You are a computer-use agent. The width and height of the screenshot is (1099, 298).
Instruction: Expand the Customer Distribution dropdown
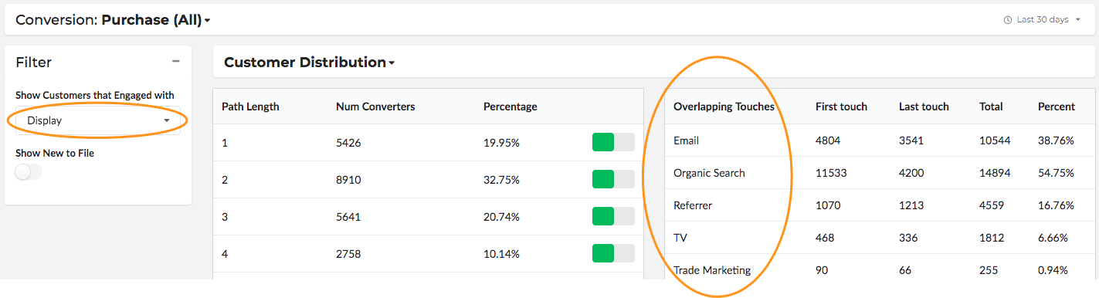click(x=309, y=63)
